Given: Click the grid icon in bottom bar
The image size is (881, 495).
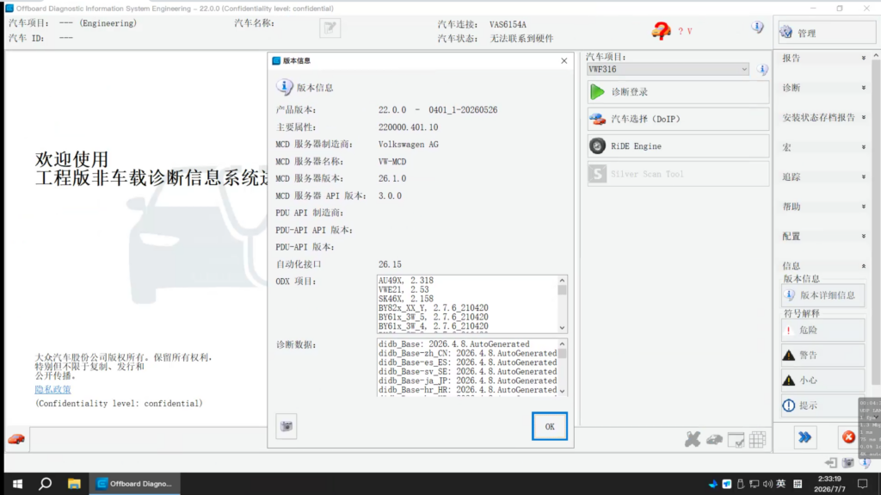Looking at the screenshot, I should coord(757,439).
